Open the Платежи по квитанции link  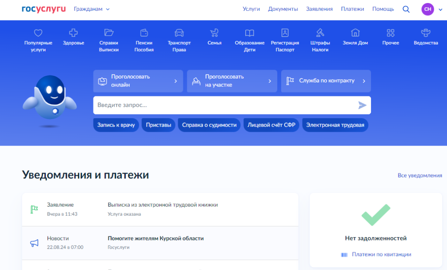point(381,254)
